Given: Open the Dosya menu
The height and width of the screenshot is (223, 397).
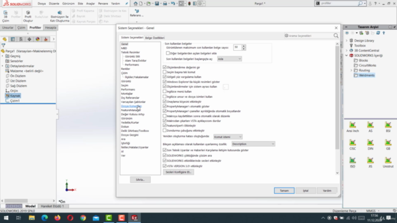Looking at the screenshot, I should point(42,4).
